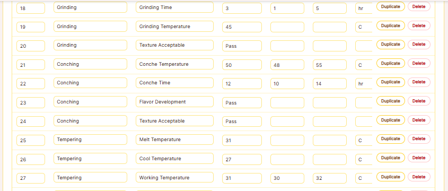The height and width of the screenshot is (191, 448).
Task: Focus the empty min field for Melt Temperature
Action: (x=287, y=141)
